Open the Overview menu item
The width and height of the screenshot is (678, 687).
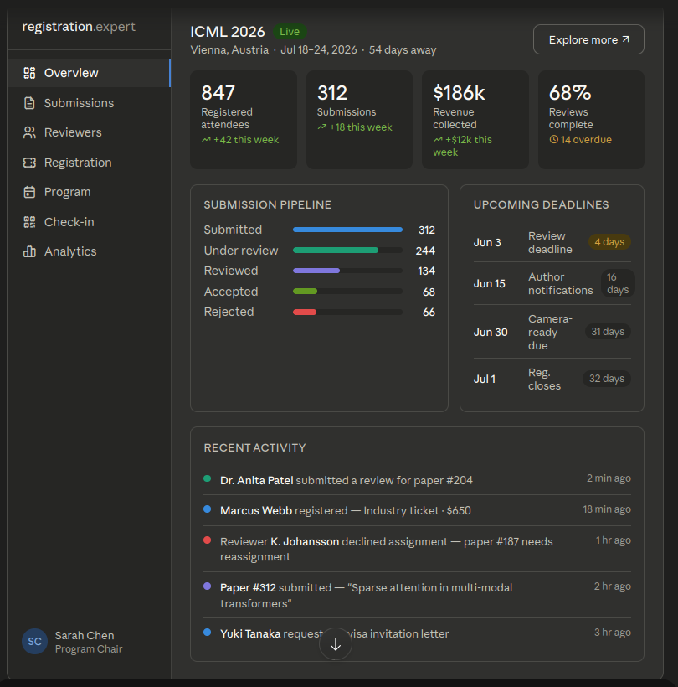tap(89, 73)
